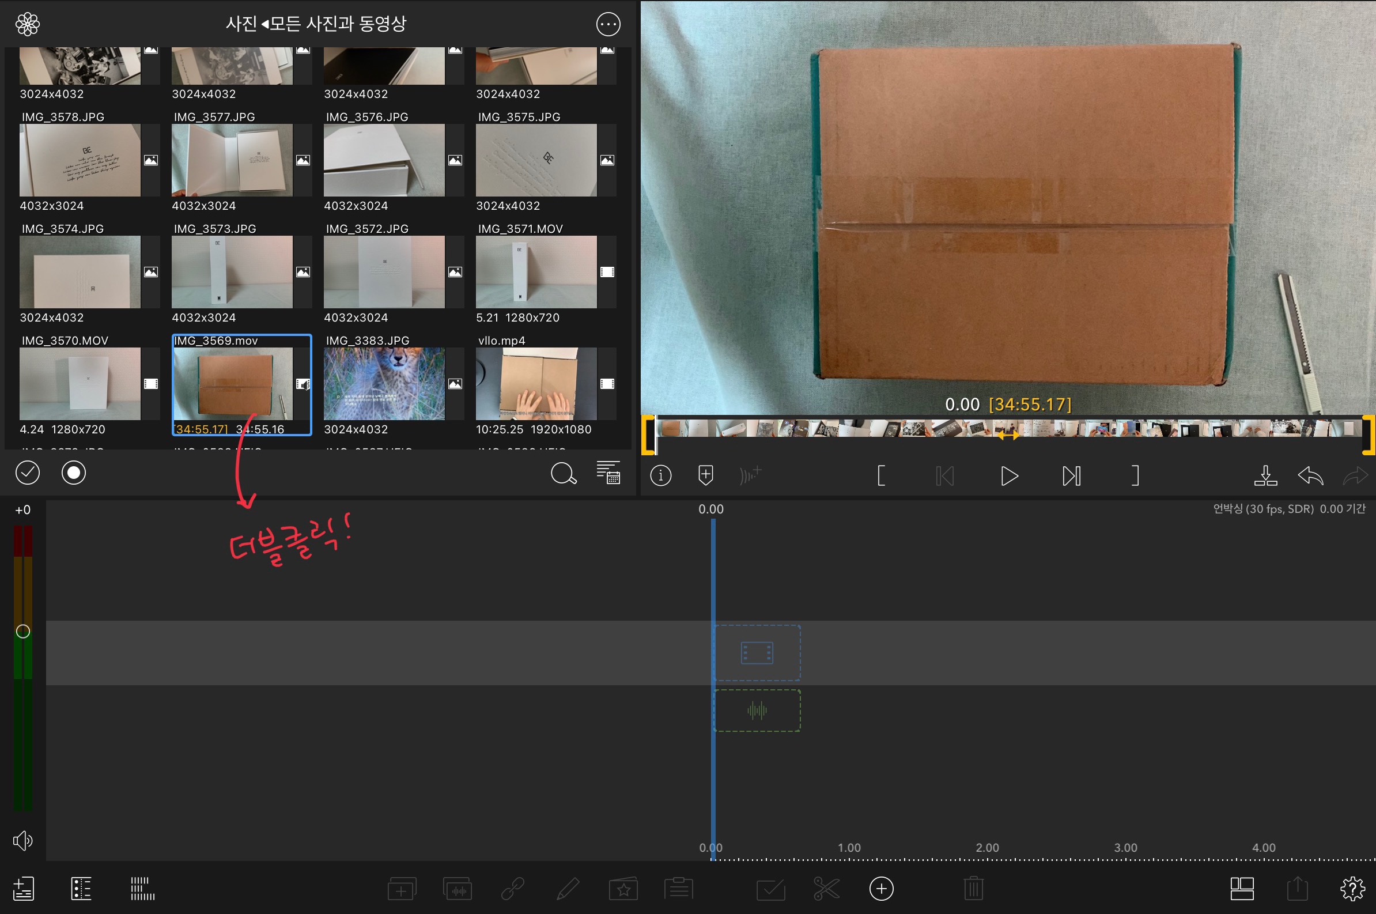1376x914 pixels.
Task: Click the share export icon
Action: click(x=1297, y=889)
